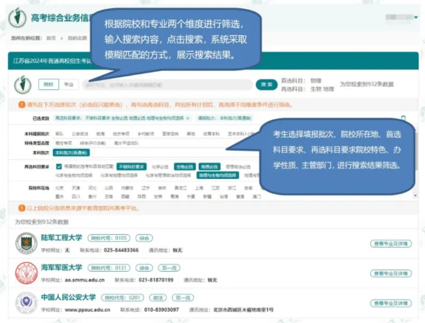Screen dimensions: 425x323
Task: Click the 填报批次: 本科批次(普通类) selected tag
Action: [x=225, y=118]
